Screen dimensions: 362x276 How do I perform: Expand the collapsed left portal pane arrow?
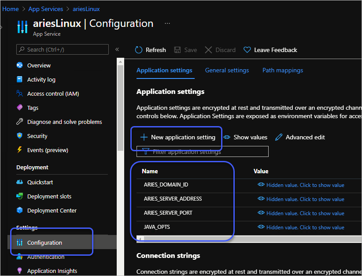point(1,27)
